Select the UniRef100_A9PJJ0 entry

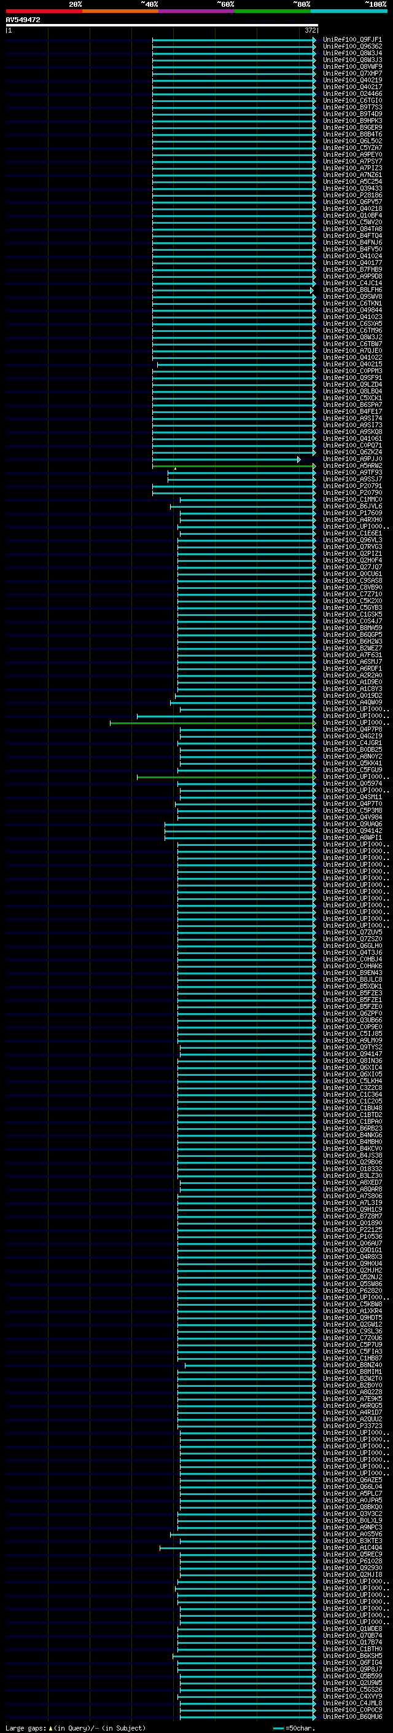[x=352, y=459]
